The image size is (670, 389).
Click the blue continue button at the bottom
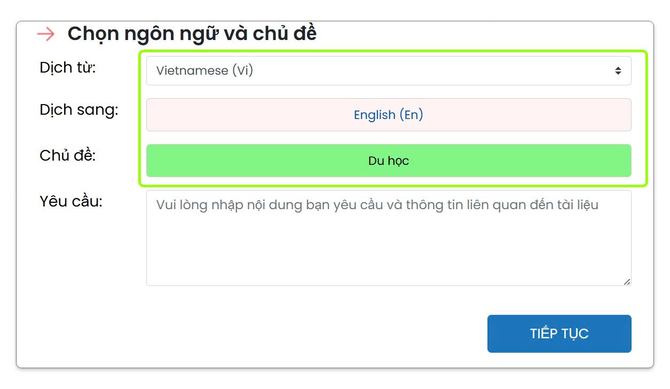click(x=559, y=334)
